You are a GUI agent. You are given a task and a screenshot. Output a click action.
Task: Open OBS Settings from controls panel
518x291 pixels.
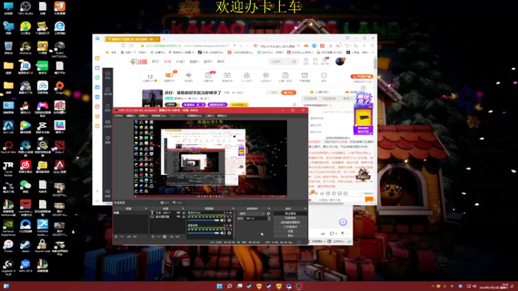(290, 232)
